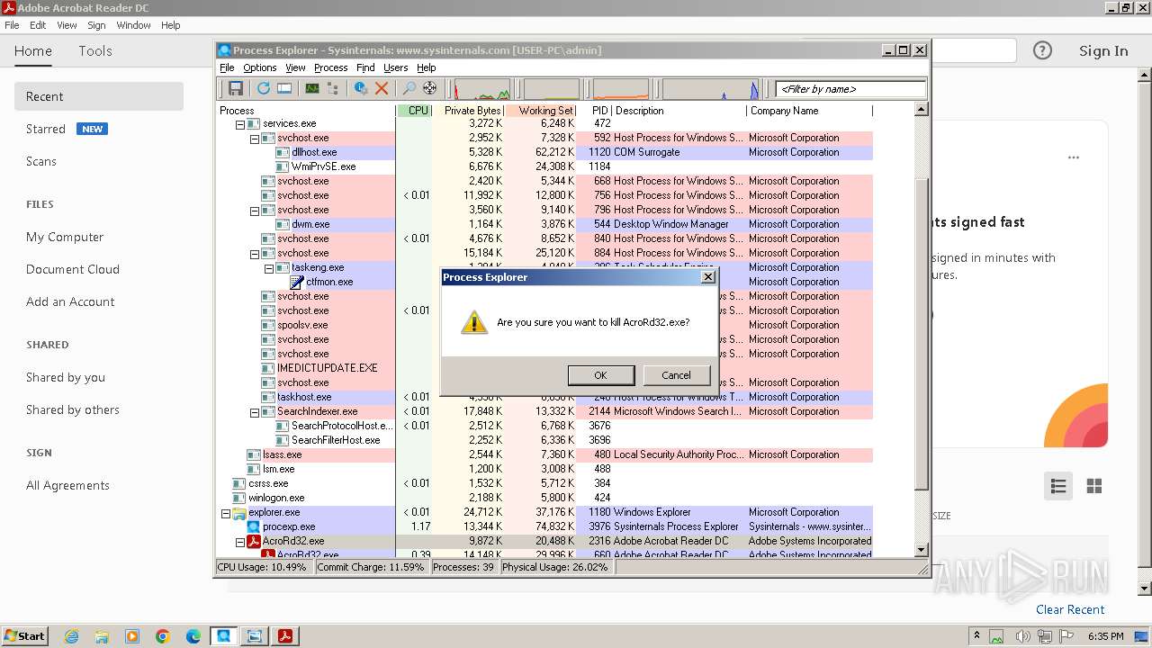Open the Window menu in Acrobat Reader

[x=133, y=25]
